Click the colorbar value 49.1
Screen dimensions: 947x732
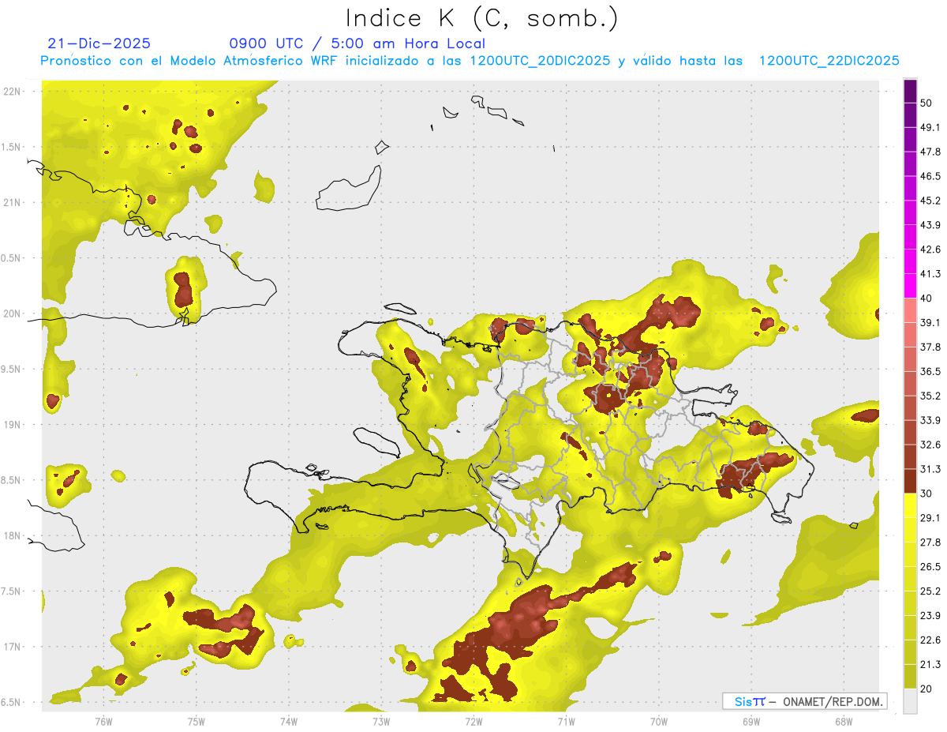pos(930,127)
